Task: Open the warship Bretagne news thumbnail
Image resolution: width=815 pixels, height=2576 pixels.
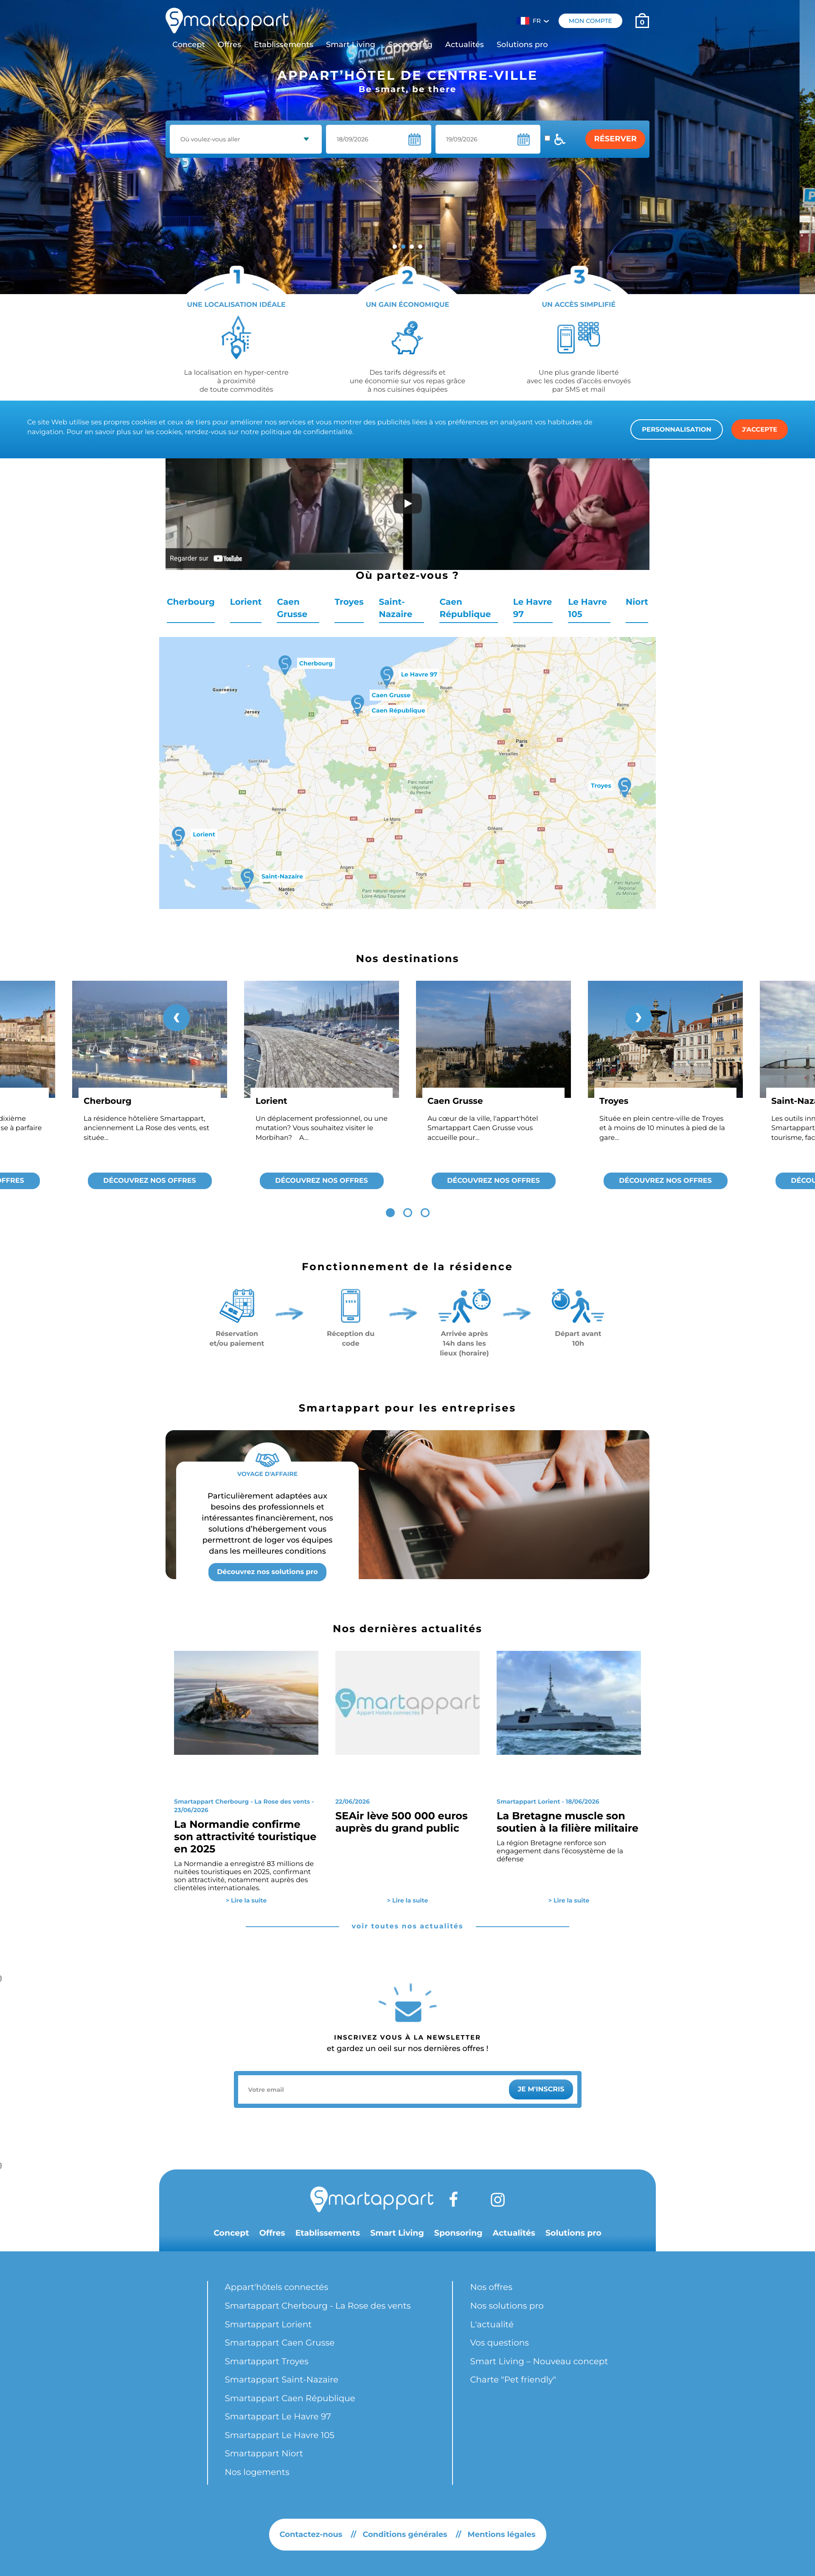Action: tap(568, 1702)
